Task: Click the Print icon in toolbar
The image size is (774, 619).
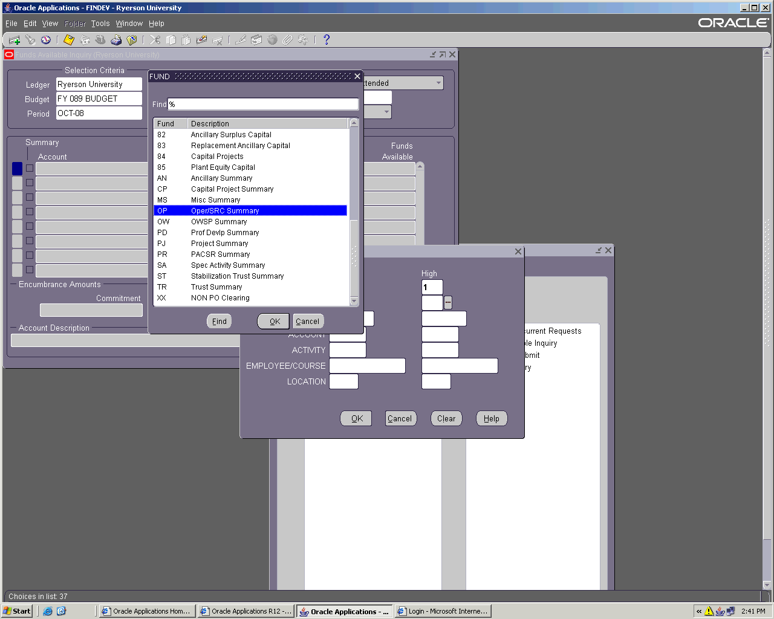Action: click(x=116, y=40)
